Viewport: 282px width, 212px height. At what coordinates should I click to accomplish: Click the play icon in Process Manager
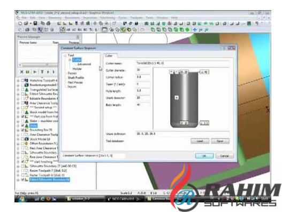(x=35, y=72)
